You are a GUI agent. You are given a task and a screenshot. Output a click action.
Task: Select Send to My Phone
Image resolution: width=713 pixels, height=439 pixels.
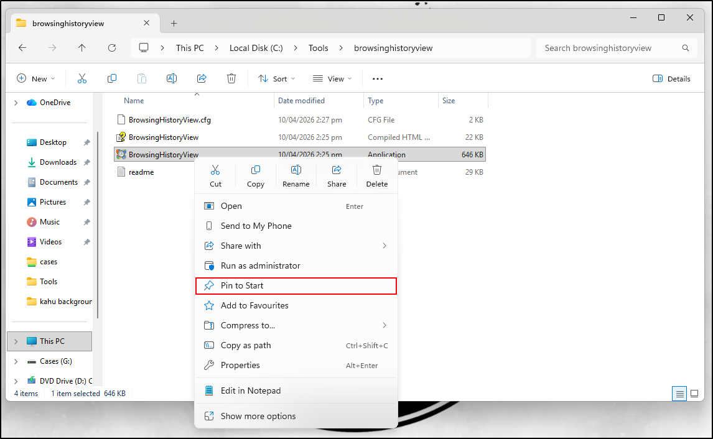296,226
